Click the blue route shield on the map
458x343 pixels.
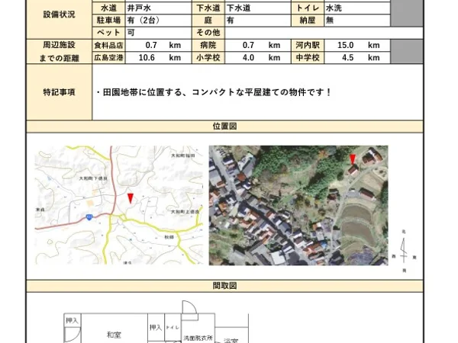pos(89,217)
